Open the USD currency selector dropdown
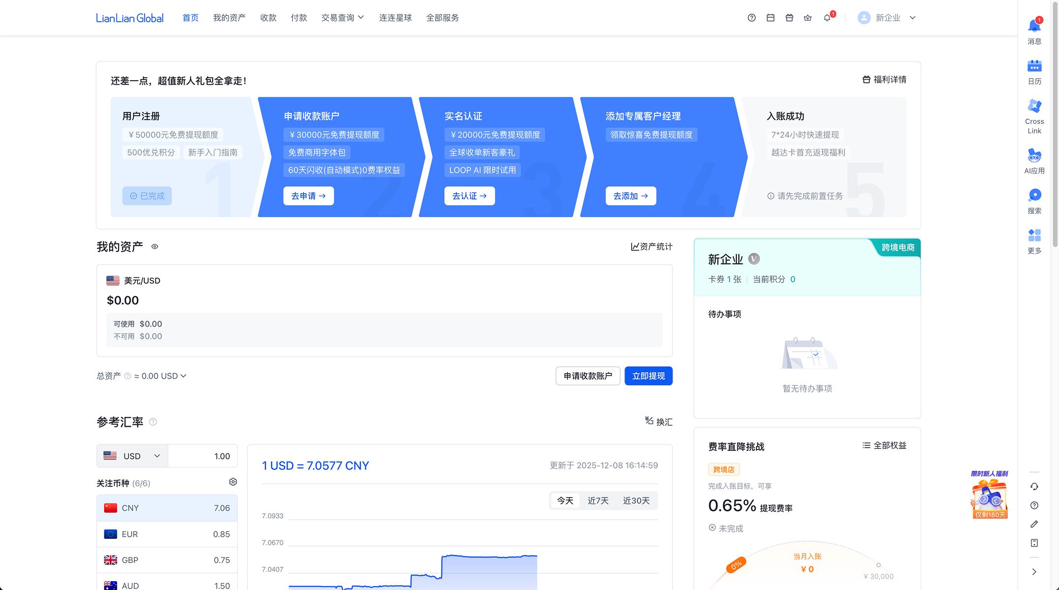The image size is (1059, 590). pos(132,456)
